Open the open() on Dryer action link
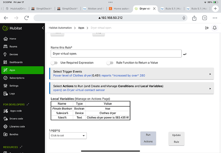Image resolution: width=221 pixels, height=153 pixels. pyautogui.click(x=79, y=90)
